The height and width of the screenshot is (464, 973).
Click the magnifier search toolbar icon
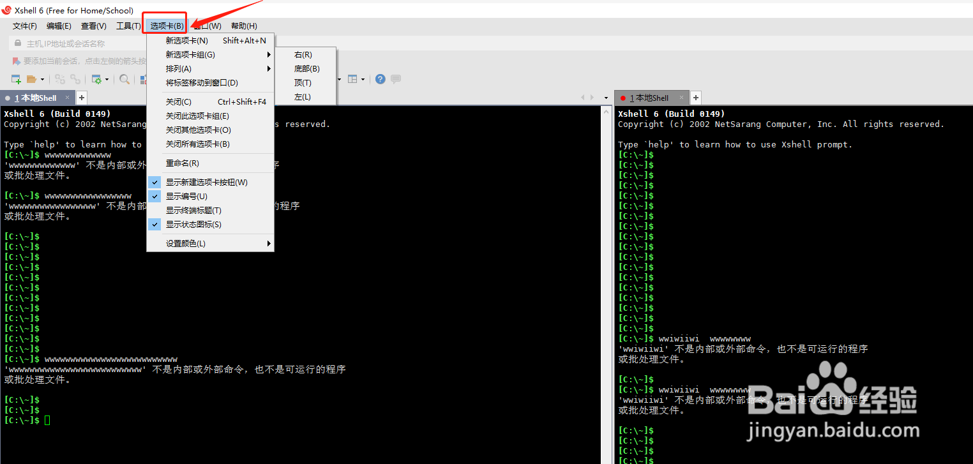pos(124,79)
